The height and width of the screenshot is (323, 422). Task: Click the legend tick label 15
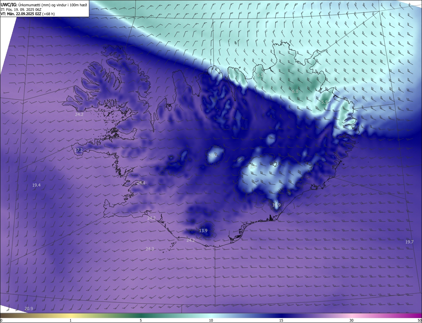point(281,320)
